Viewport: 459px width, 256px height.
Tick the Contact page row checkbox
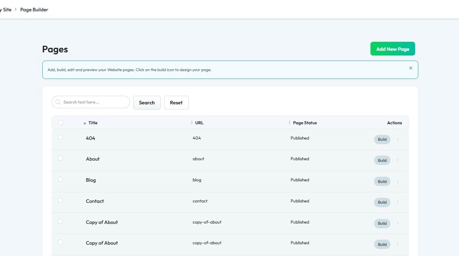point(60,200)
